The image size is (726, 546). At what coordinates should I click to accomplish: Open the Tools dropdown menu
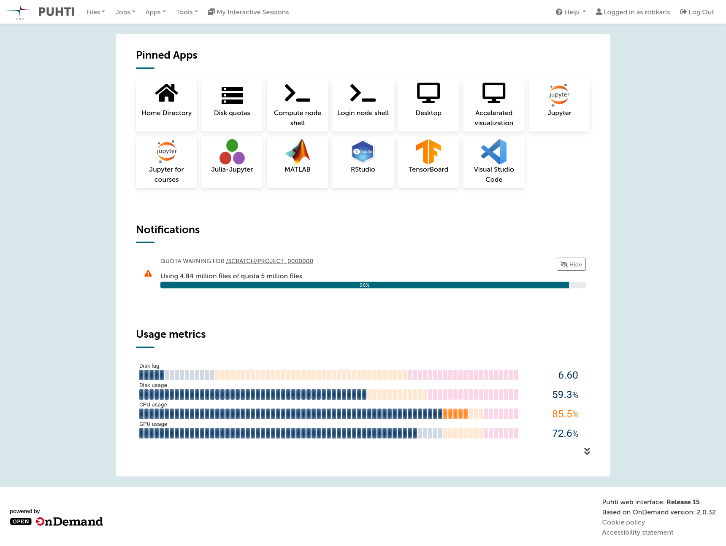[x=187, y=12]
